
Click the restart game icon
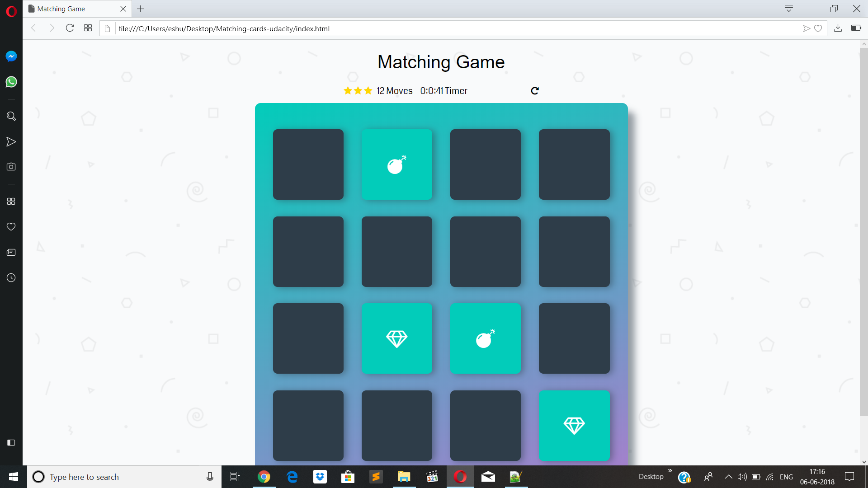535,90
